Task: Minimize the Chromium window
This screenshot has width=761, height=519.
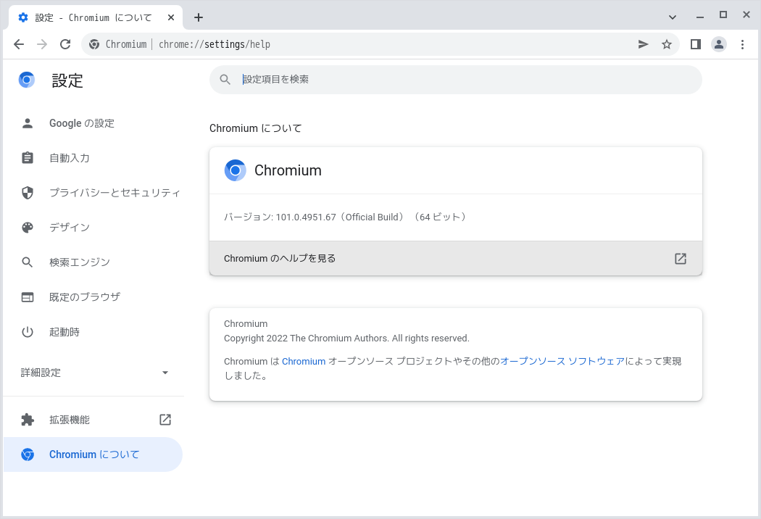Action: pos(700,17)
